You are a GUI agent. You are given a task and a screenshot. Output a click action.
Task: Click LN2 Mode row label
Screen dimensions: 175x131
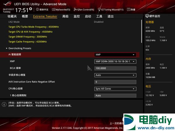(14, 22)
